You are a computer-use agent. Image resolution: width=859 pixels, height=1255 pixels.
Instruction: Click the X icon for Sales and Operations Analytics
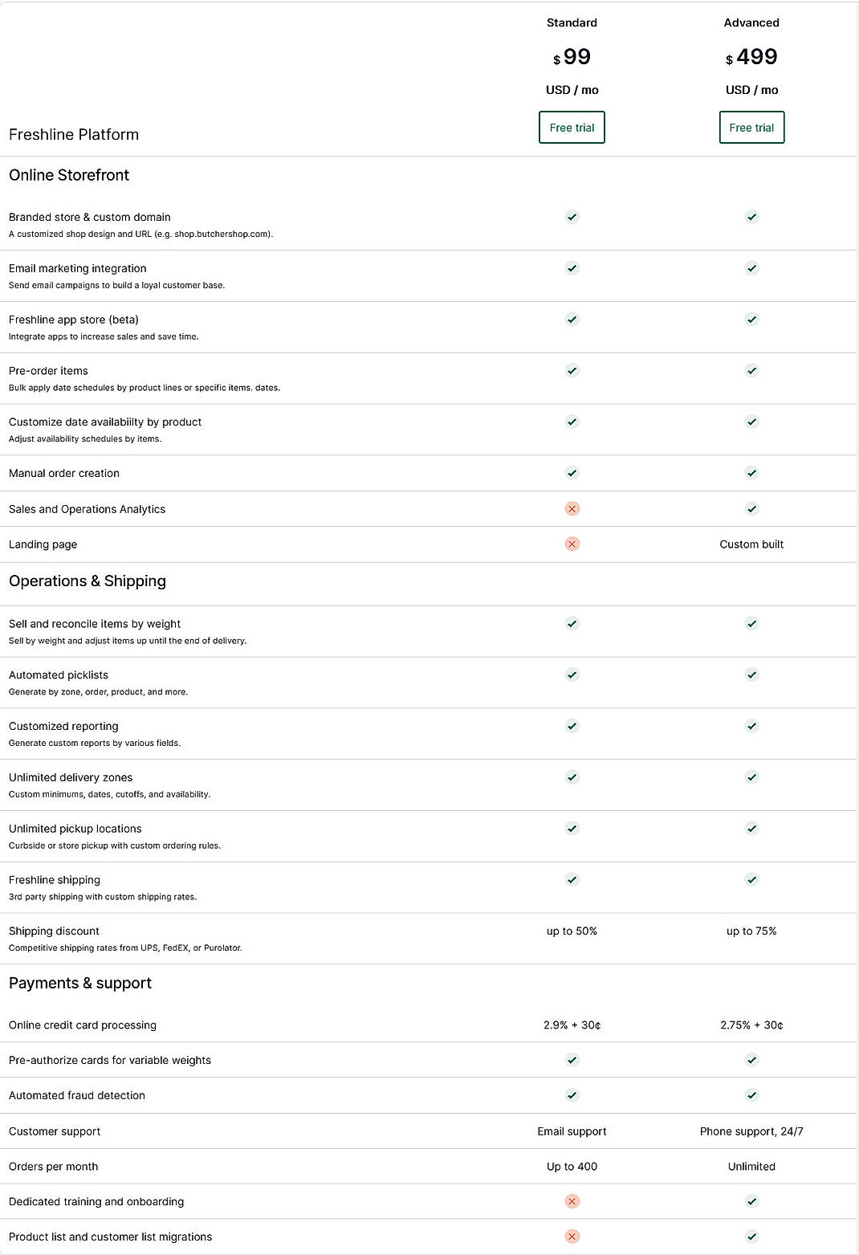(x=571, y=508)
